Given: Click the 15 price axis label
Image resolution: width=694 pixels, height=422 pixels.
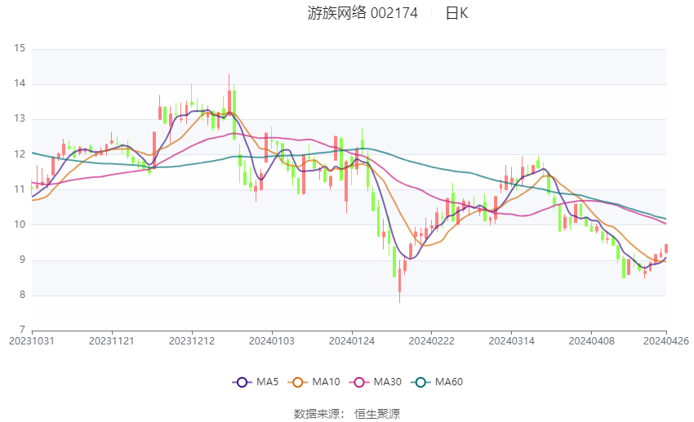Looking at the screenshot, I should click(20, 48).
